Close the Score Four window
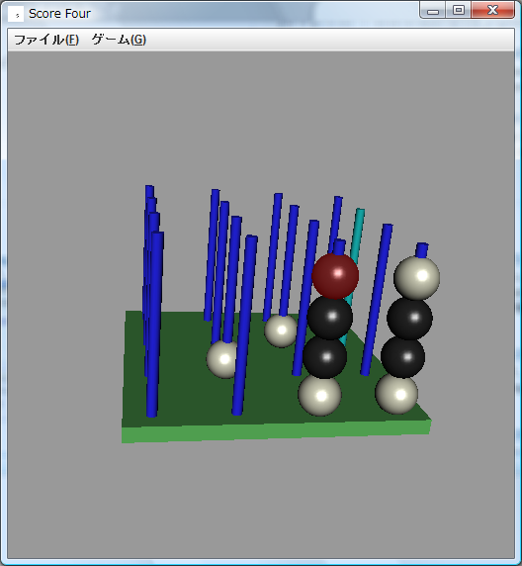The width and height of the screenshot is (522, 566). pos(492,11)
